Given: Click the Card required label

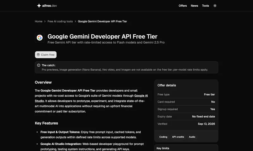Looking at the screenshot, I should click(166, 102).
